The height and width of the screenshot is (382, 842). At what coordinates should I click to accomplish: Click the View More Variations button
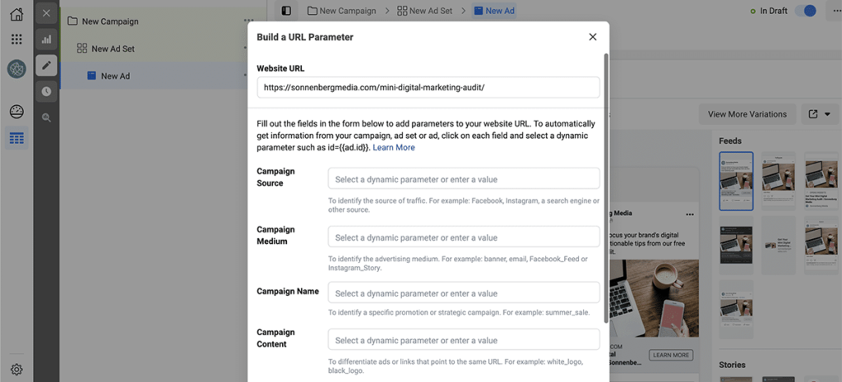747,114
